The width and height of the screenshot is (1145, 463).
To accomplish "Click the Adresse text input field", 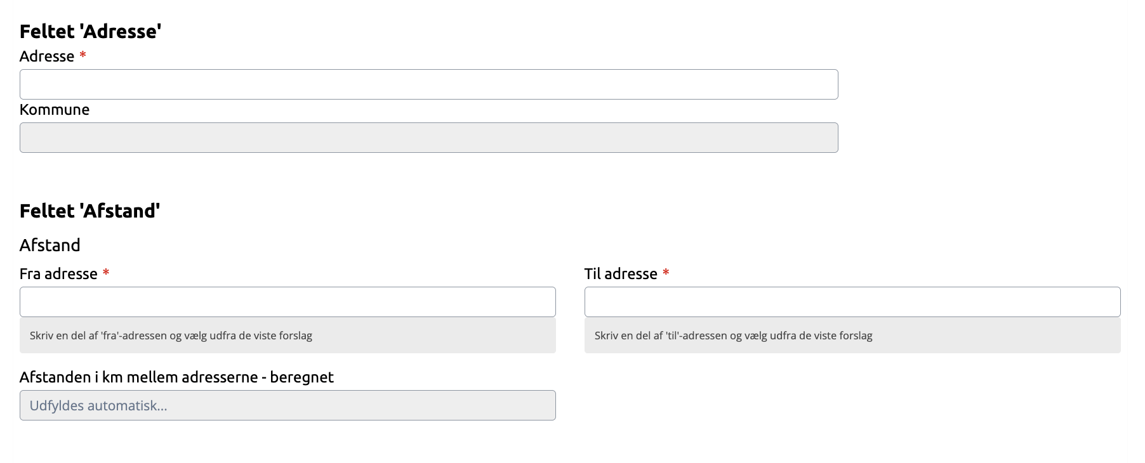I will click(x=428, y=84).
